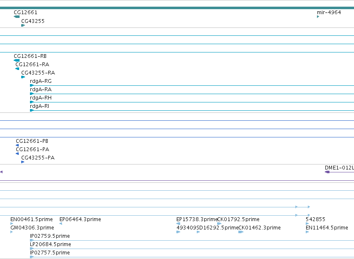Click the GM04306.3prime arrow glyph
354x259 pixels.
[12, 232]
